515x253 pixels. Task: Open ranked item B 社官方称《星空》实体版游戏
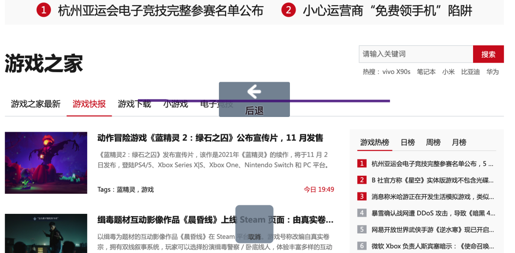[433, 180]
